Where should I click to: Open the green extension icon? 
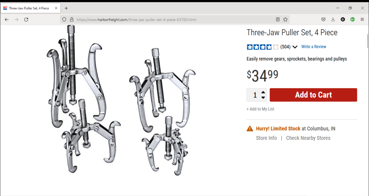(x=352, y=19)
